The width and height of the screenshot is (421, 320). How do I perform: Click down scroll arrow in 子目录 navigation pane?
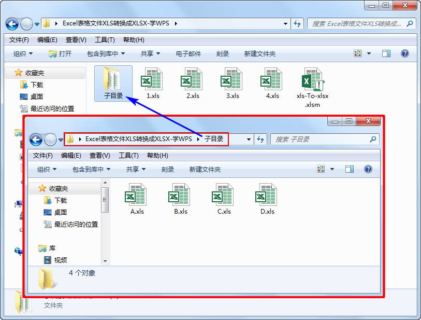coord(105,261)
